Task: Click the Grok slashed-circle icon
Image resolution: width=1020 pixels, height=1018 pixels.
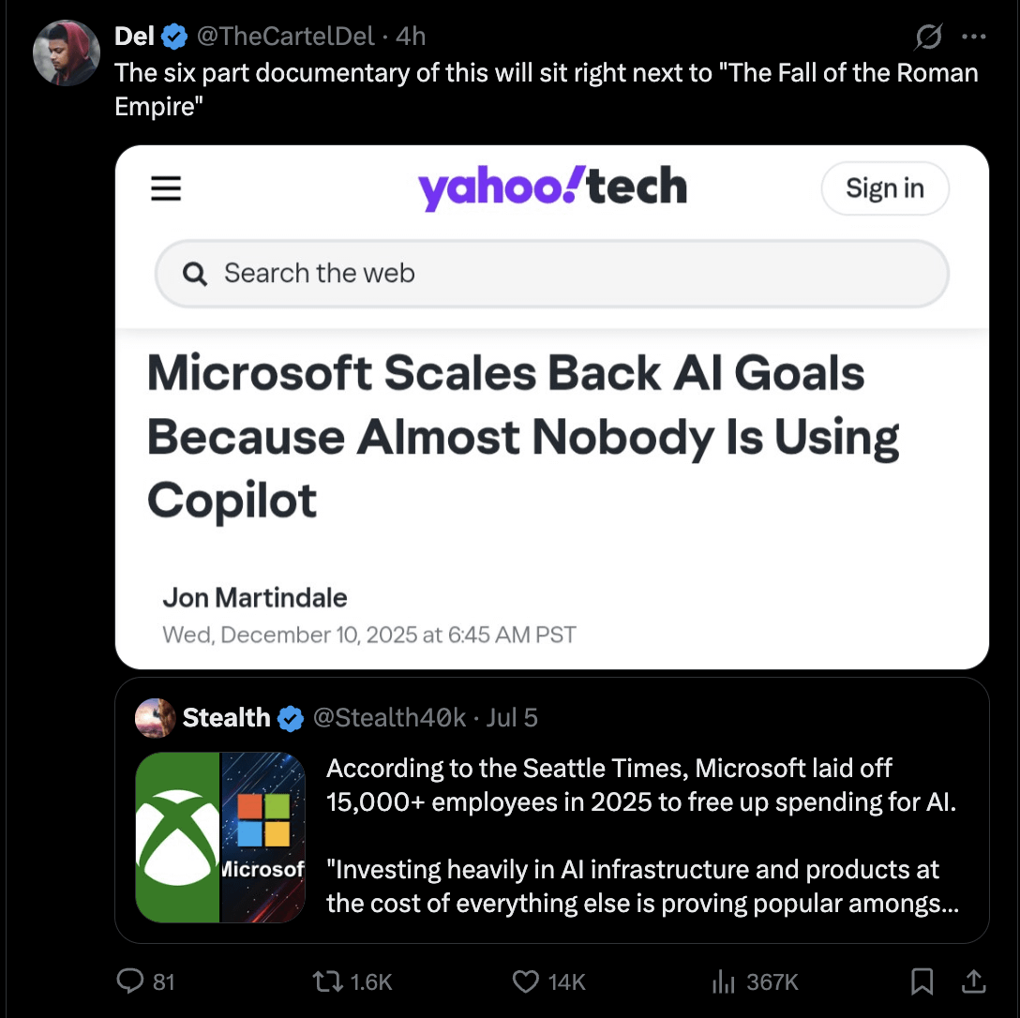Action: click(x=928, y=37)
